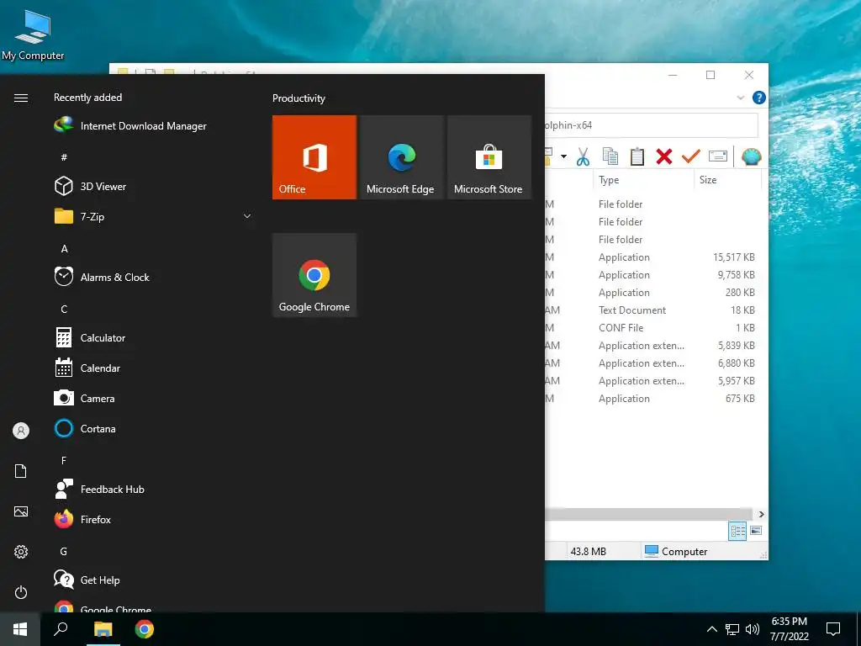
Task: Launch Google Chrome tile in Productivity
Action: click(314, 275)
